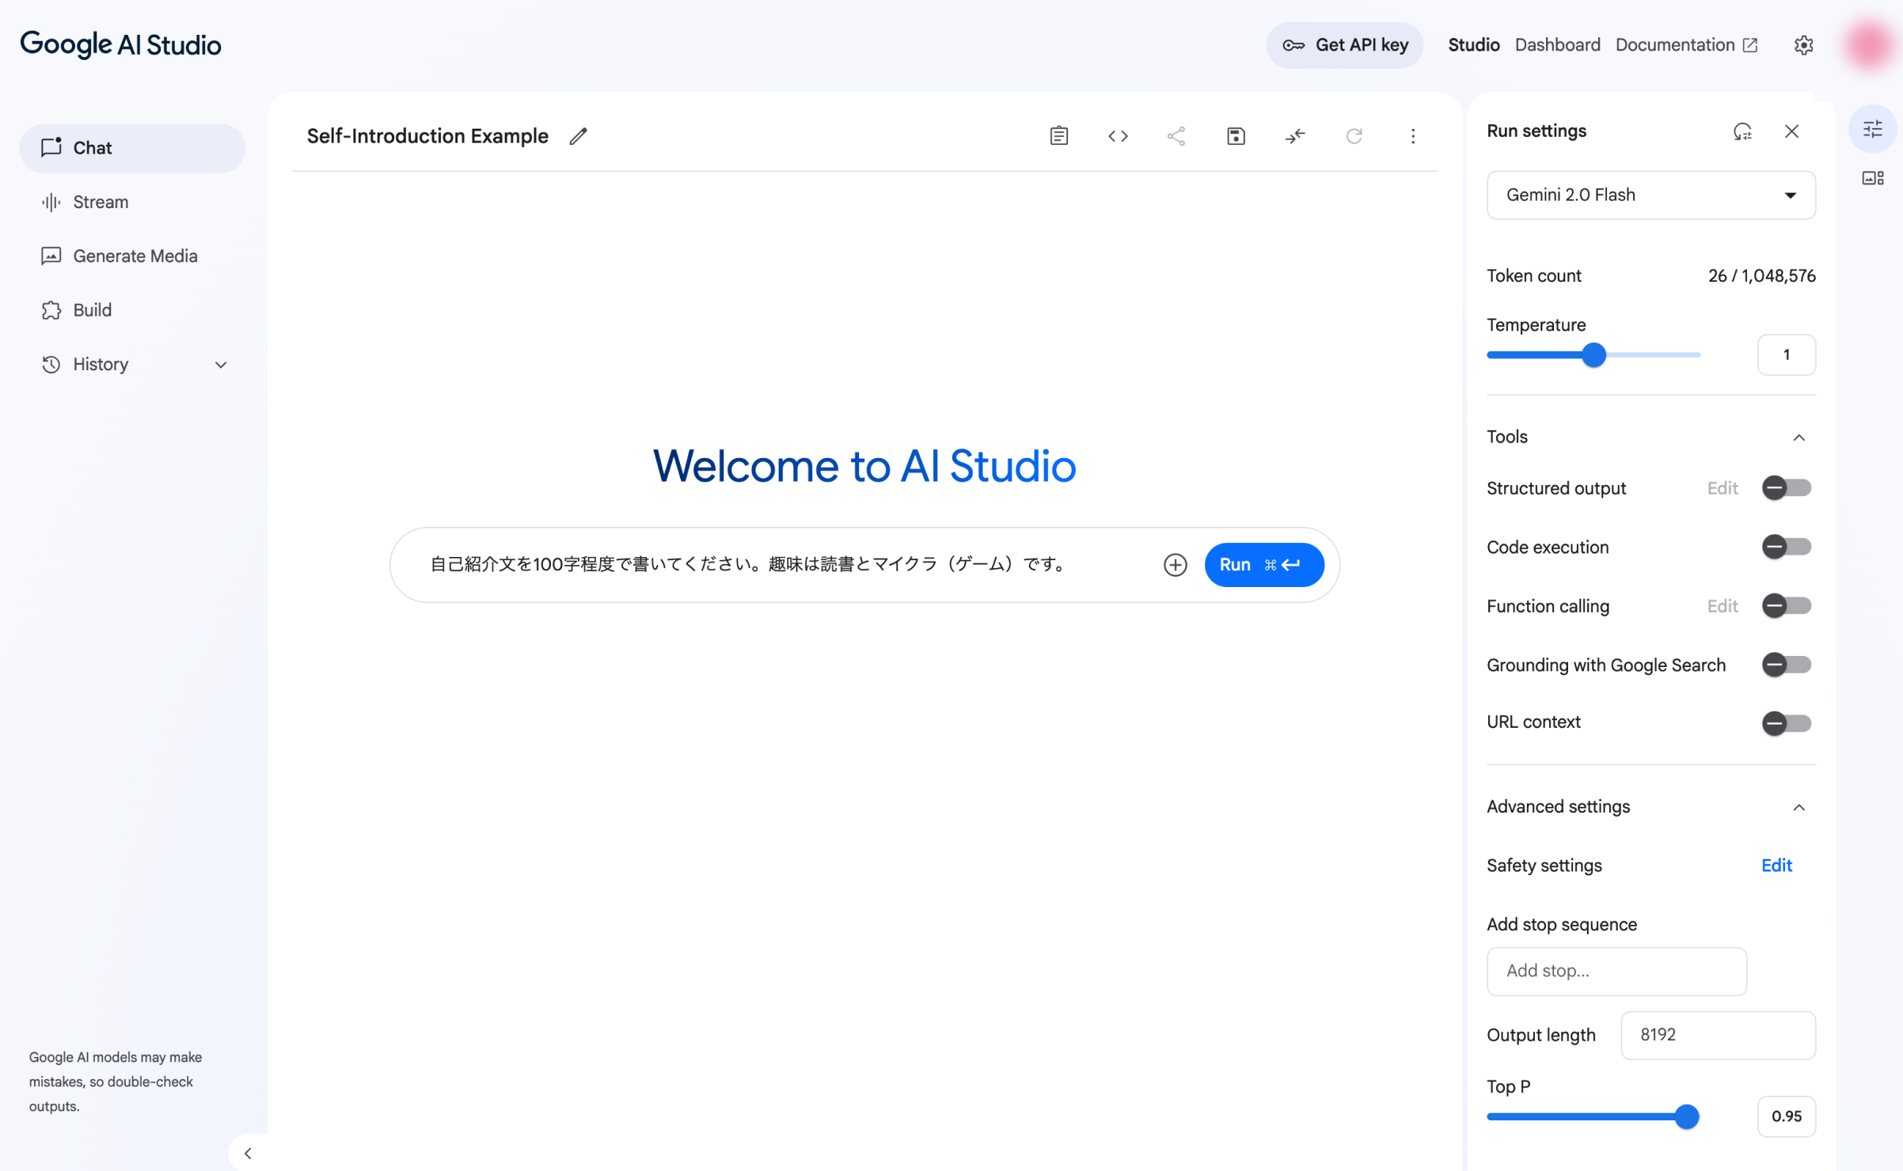Click the Temperature slider handle
The width and height of the screenshot is (1903, 1171).
(x=1593, y=355)
